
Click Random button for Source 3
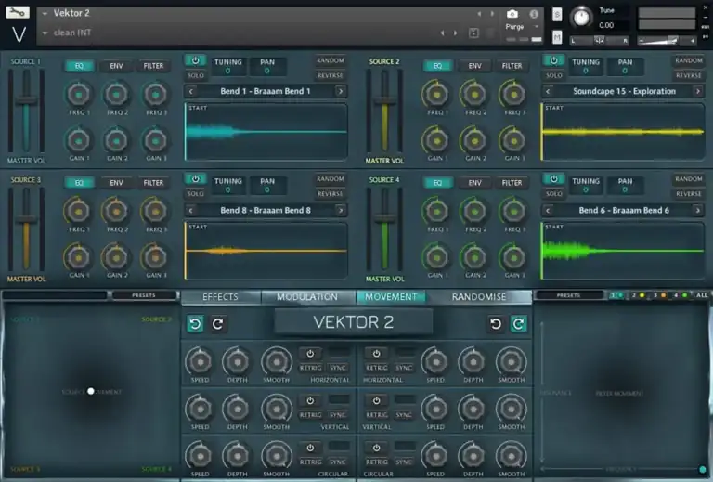coord(331,179)
